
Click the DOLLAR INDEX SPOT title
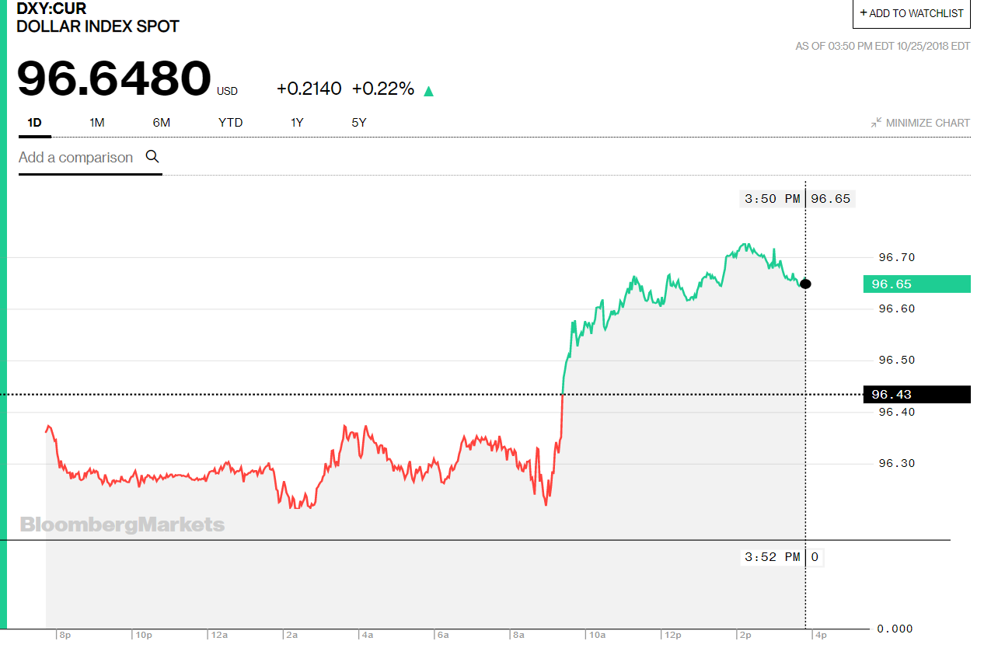pyautogui.click(x=98, y=26)
